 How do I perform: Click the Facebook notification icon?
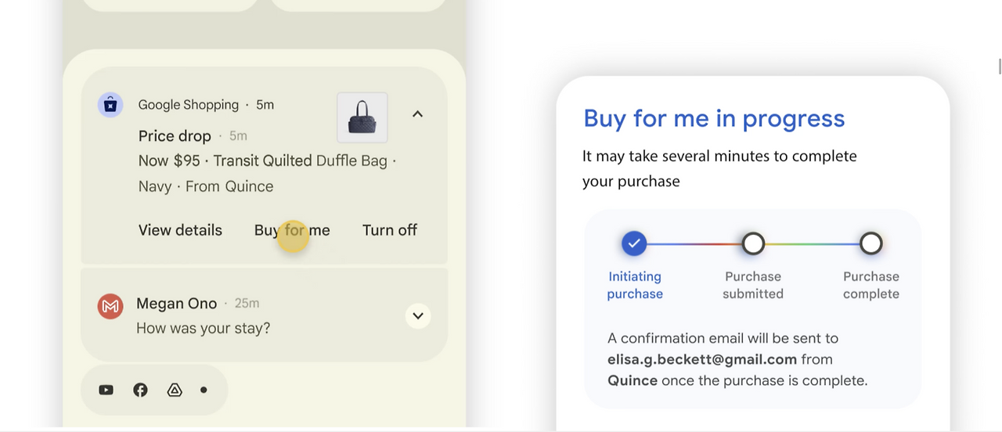[140, 390]
